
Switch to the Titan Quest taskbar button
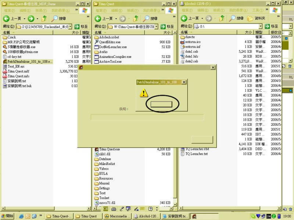[87, 216]
